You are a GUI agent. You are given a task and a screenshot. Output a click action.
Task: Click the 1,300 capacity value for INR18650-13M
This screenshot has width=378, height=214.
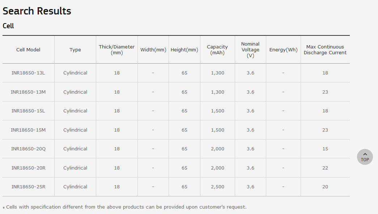217,92
